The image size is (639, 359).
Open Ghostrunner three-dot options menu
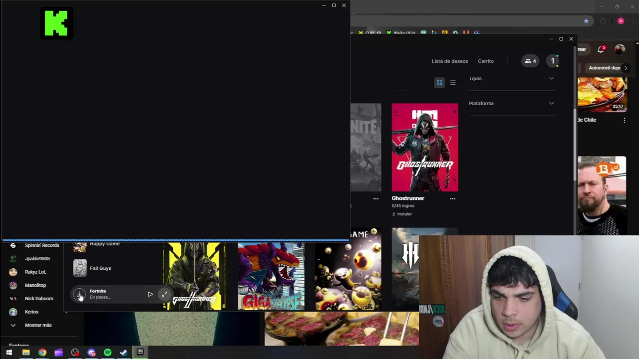point(453,198)
